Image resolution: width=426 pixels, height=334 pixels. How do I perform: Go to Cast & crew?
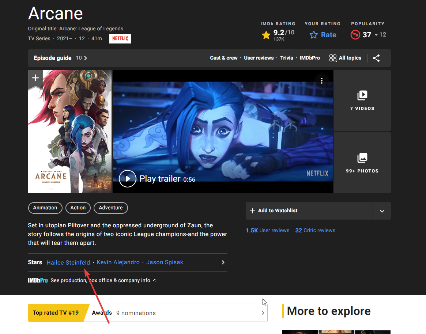click(223, 58)
